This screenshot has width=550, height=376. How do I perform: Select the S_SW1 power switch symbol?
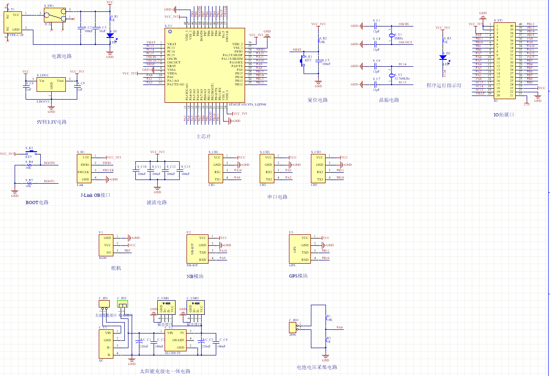55,16
